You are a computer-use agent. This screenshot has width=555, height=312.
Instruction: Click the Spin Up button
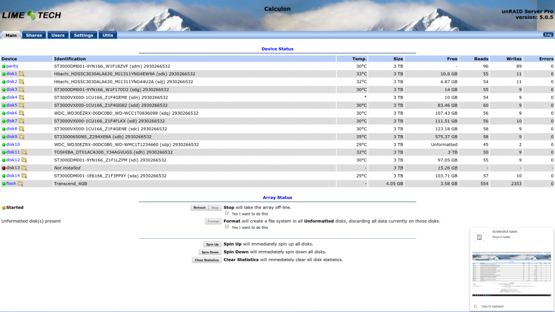(213, 244)
